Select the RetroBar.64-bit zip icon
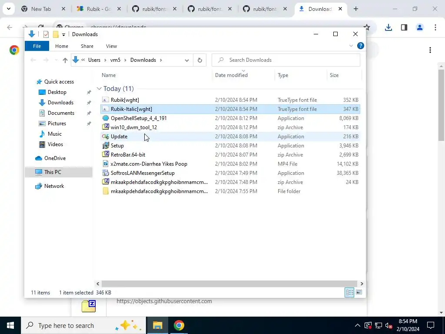Image resolution: width=445 pixels, height=334 pixels. pyautogui.click(x=105, y=155)
